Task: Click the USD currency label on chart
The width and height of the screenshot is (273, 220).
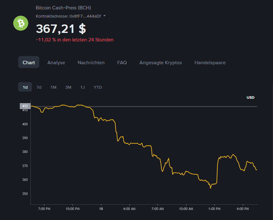Action: (250, 97)
